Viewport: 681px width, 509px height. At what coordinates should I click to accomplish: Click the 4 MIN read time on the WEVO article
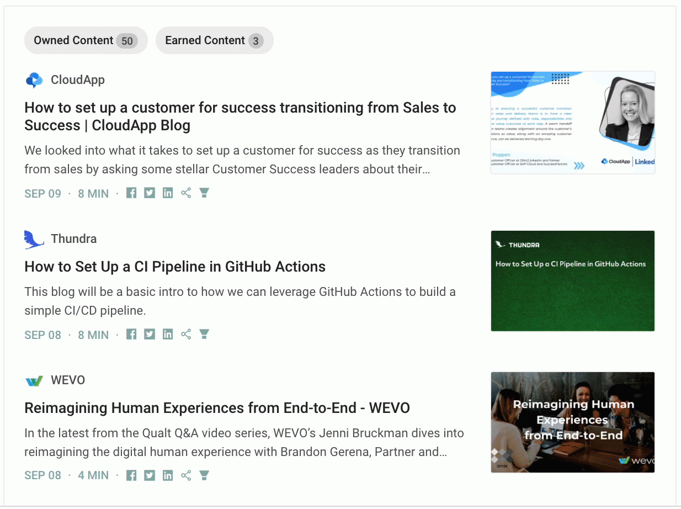pos(93,475)
